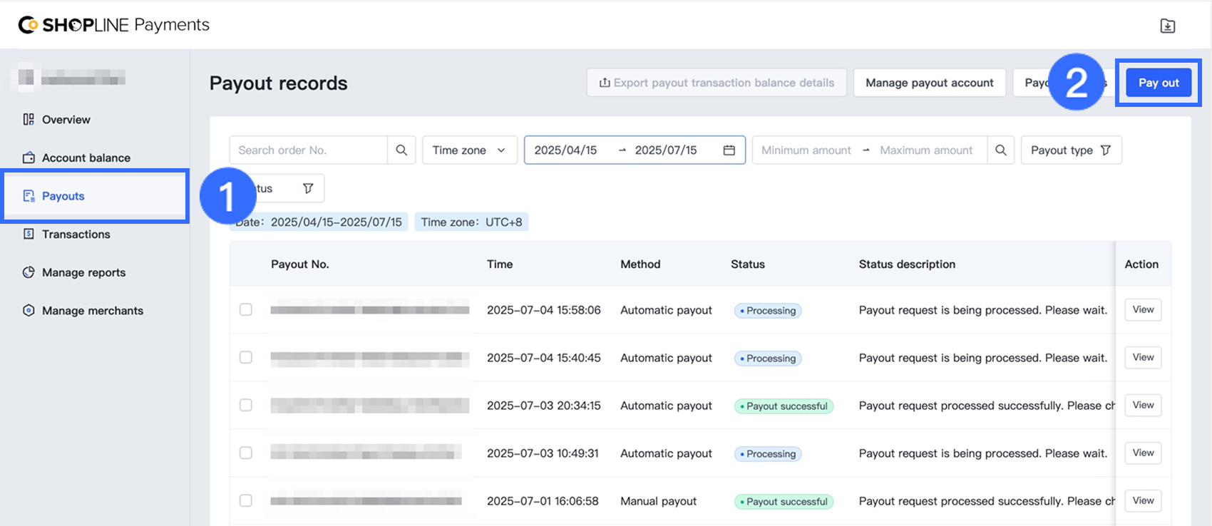View details of the 15:40:45 payout
Viewport: 1212px width, 526px height.
(1142, 358)
